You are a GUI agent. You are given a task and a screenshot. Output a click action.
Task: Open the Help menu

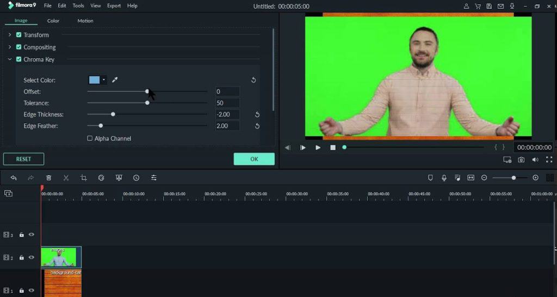click(132, 5)
